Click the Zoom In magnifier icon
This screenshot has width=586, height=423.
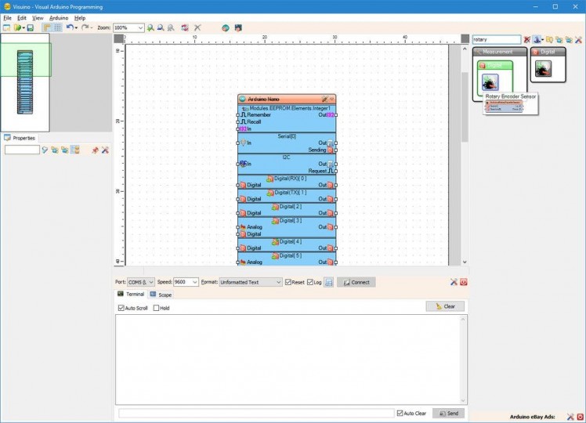[x=150, y=27]
